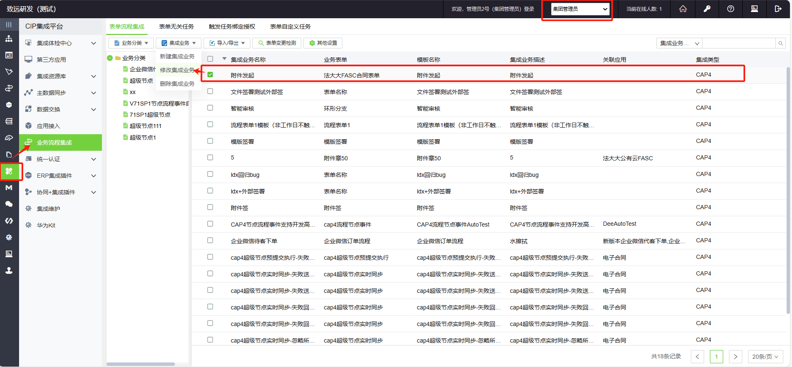This screenshot has width=792, height=367.
Task: Click the search magnifier button
Action: pyautogui.click(x=781, y=43)
